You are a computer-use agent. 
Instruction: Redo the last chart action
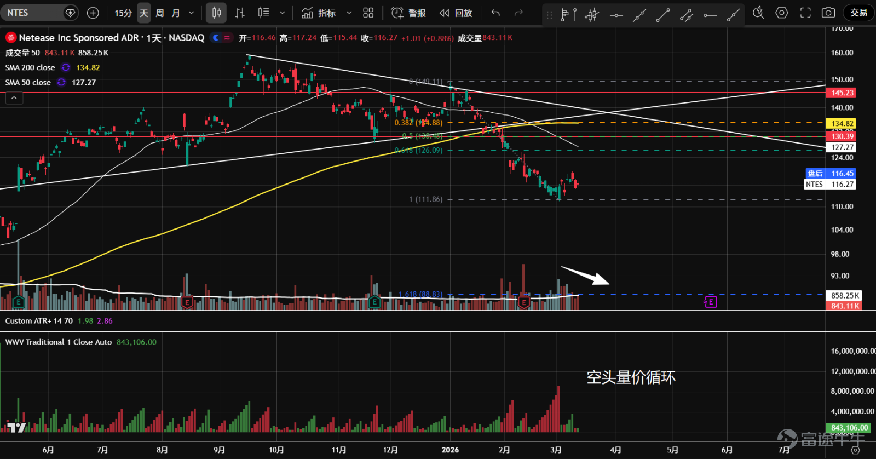518,13
